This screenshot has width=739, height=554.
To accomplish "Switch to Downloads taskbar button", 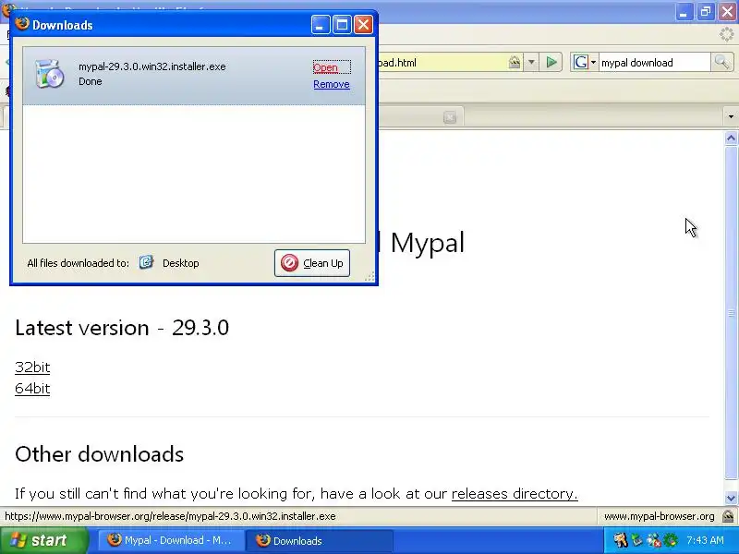I will pos(320,540).
